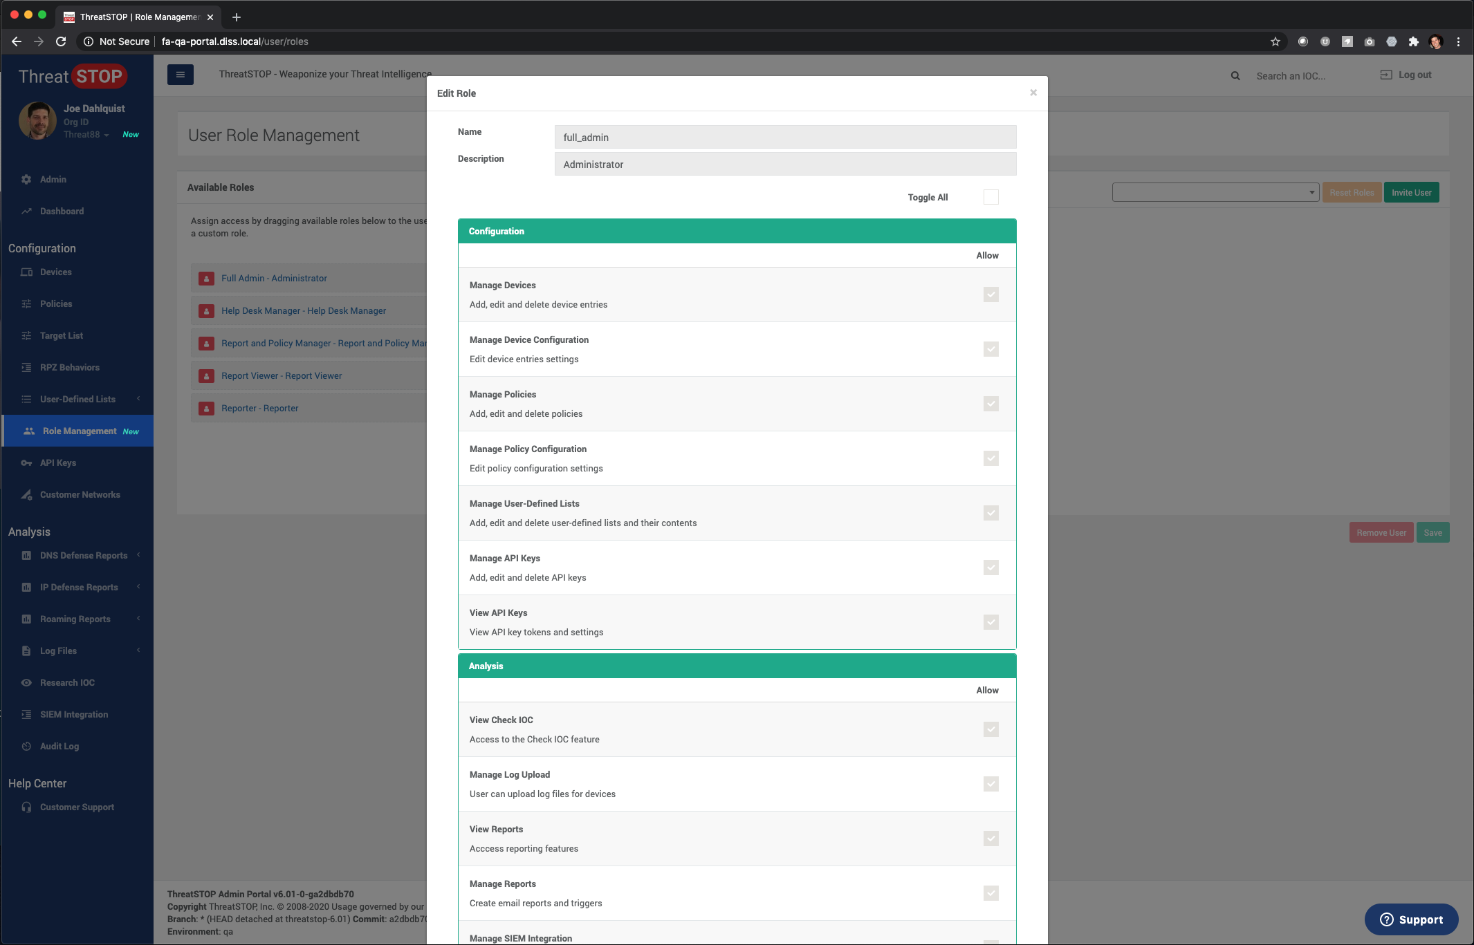Click the role Name input field
The height and width of the screenshot is (945, 1474).
(785, 137)
